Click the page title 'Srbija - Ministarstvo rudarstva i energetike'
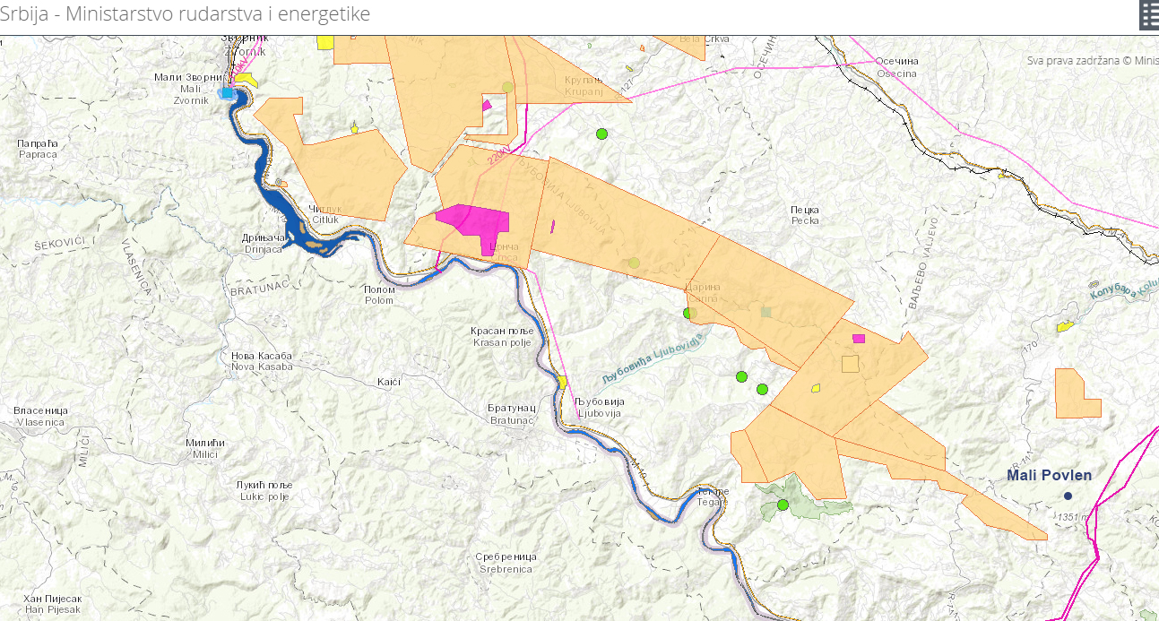 pos(185,14)
